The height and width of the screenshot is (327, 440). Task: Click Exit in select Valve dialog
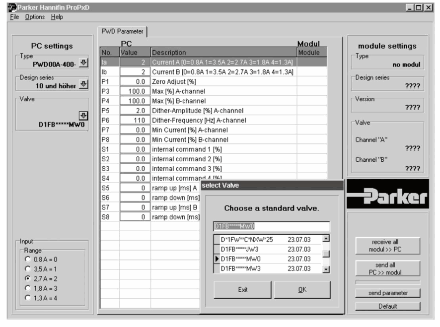(x=243, y=290)
